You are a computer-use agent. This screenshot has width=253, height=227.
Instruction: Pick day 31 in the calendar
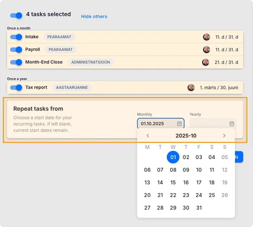coord(199,208)
